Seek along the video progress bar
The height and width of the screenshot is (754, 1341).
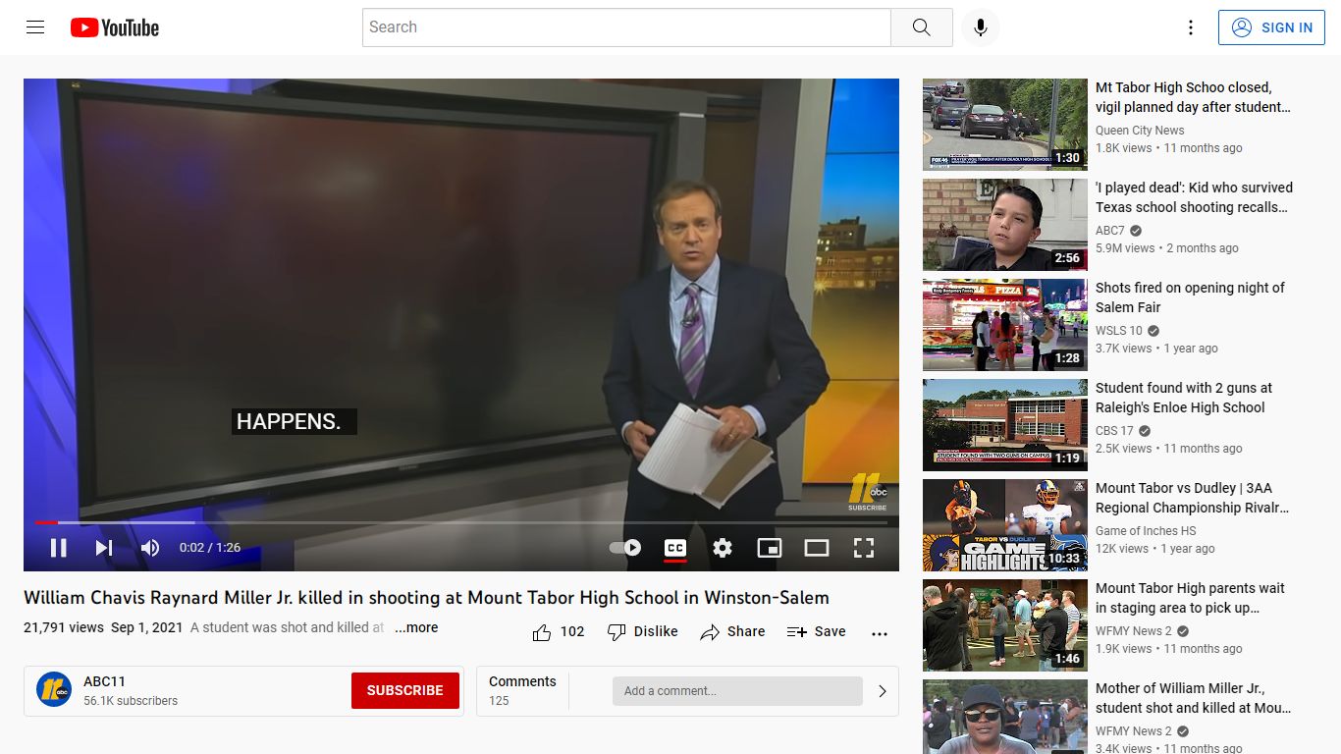461,522
